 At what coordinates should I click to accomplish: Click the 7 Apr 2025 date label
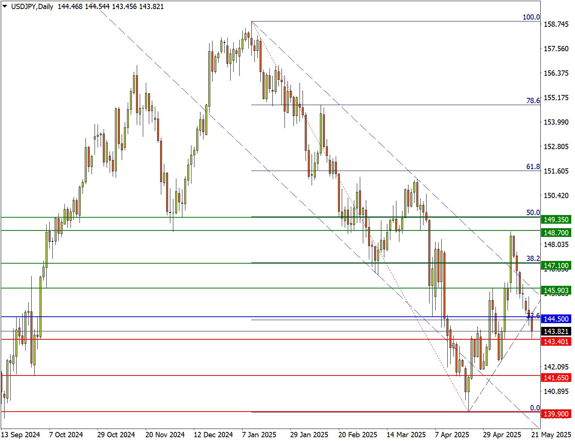pyautogui.click(x=452, y=435)
